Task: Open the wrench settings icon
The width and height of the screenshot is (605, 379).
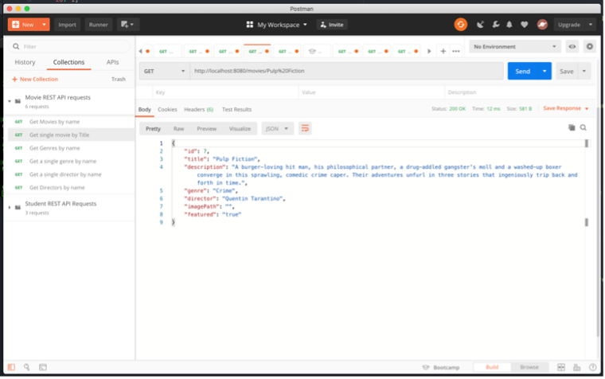Action: 496,25
